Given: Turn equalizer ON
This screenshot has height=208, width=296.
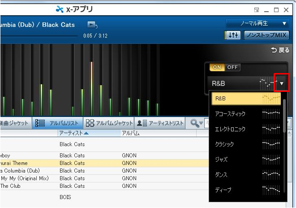Looking at the screenshot, I should click(217, 67).
